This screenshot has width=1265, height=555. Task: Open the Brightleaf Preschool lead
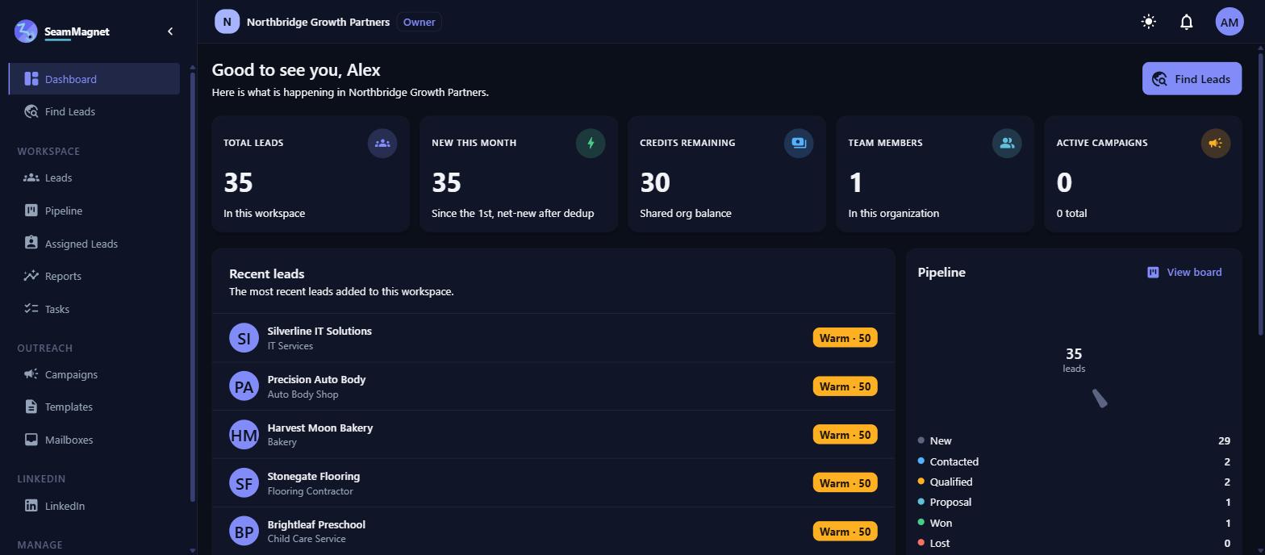[553, 531]
